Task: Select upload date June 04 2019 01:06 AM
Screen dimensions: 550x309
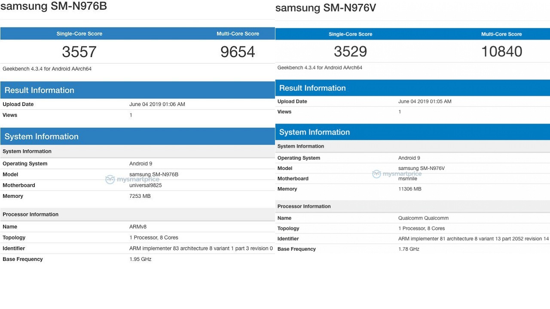Action: [157, 104]
